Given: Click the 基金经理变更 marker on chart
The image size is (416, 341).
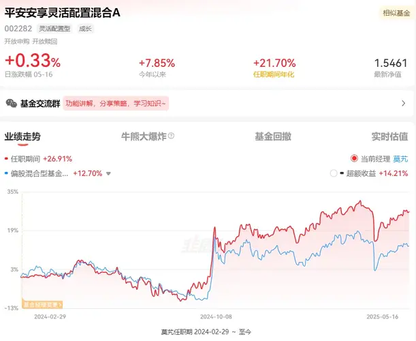Looking at the screenshot, I should [44, 304].
